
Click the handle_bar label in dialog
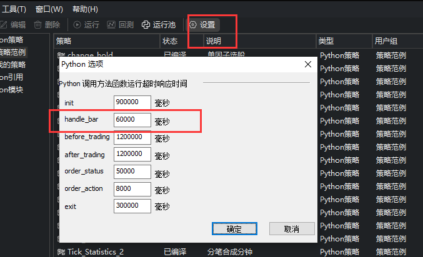(81, 119)
